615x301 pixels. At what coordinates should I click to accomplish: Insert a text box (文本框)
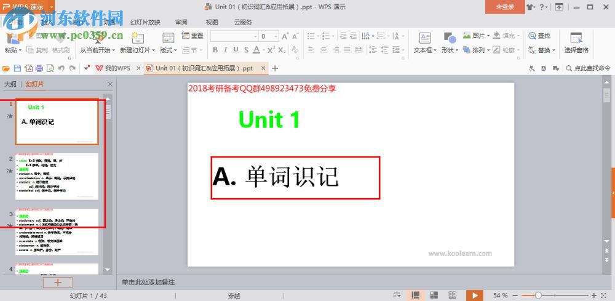pos(425,43)
